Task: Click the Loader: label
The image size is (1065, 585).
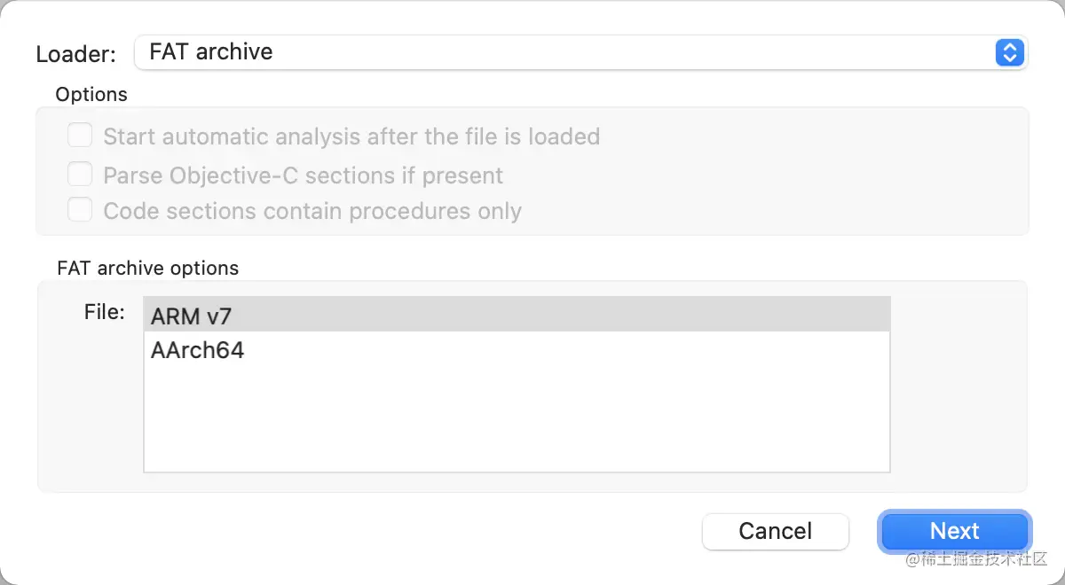Action: pos(75,54)
